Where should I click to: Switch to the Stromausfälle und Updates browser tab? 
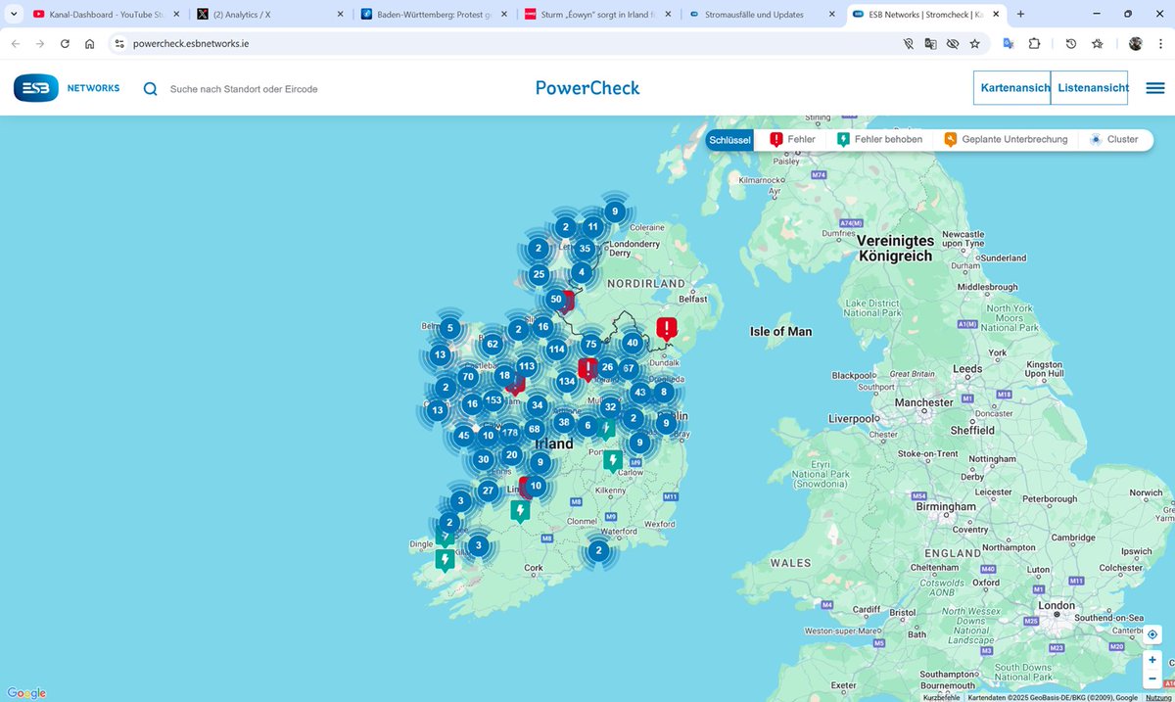click(754, 14)
